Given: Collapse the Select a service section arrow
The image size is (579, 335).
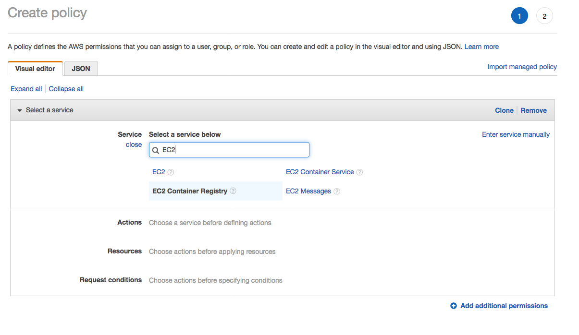Looking at the screenshot, I should [x=20, y=110].
